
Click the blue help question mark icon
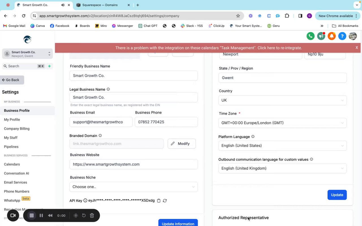(x=342, y=36)
